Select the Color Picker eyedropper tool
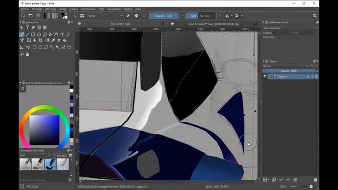Image resolution: width=338 pixels, height=190 pixels. 53,40
